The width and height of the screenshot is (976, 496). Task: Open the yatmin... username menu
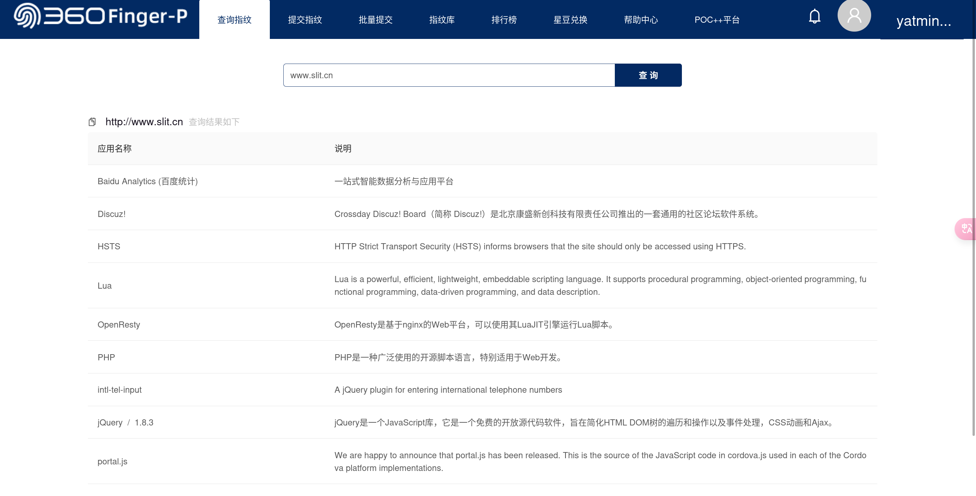pyautogui.click(x=923, y=21)
